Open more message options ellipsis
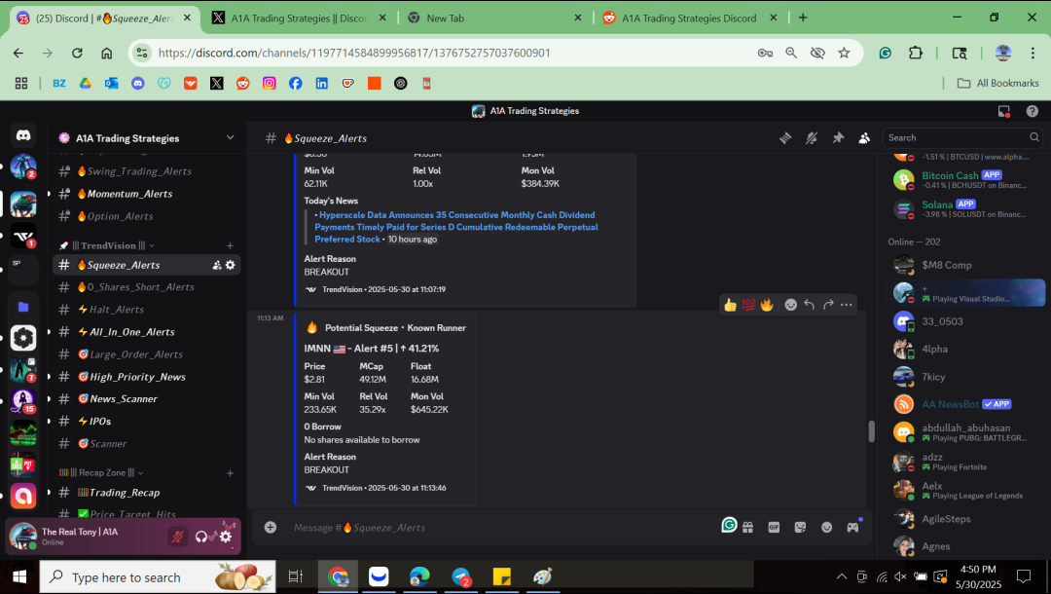 click(847, 305)
